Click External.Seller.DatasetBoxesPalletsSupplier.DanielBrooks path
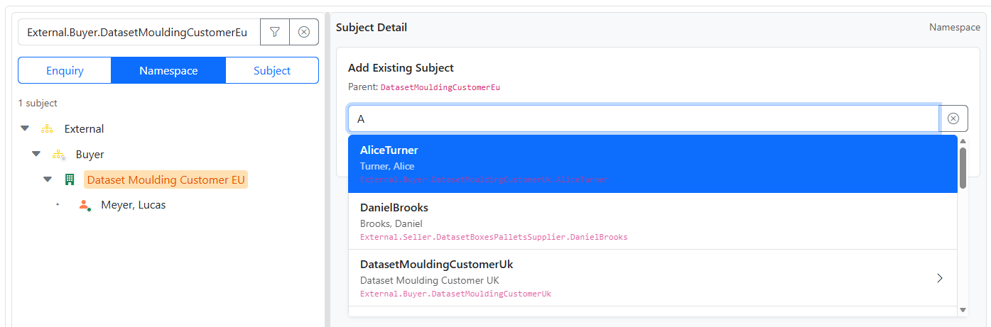This screenshot has width=991, height=327. click(494, 237)
